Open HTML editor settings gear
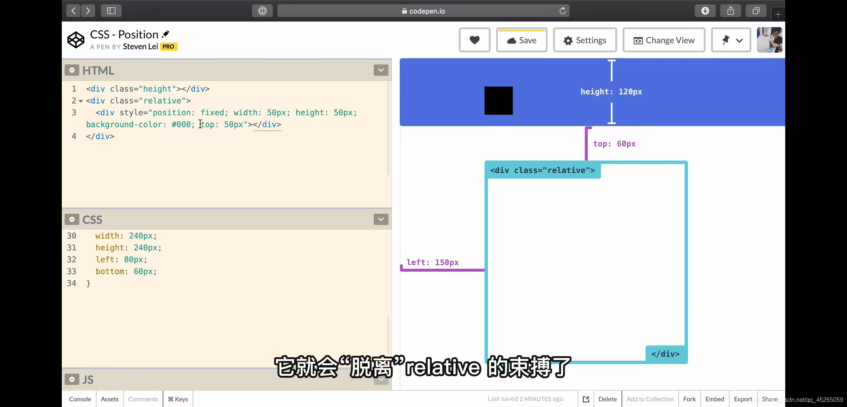Screen dimensions: 847x407 pyautogui.click(x=72, y=70)
